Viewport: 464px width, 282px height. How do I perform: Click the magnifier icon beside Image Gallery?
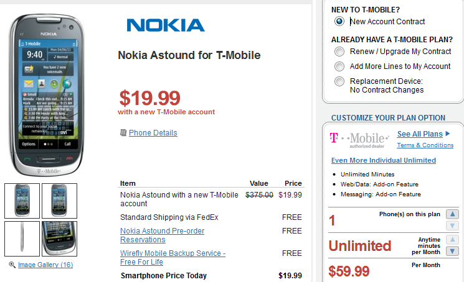point(12,265)
